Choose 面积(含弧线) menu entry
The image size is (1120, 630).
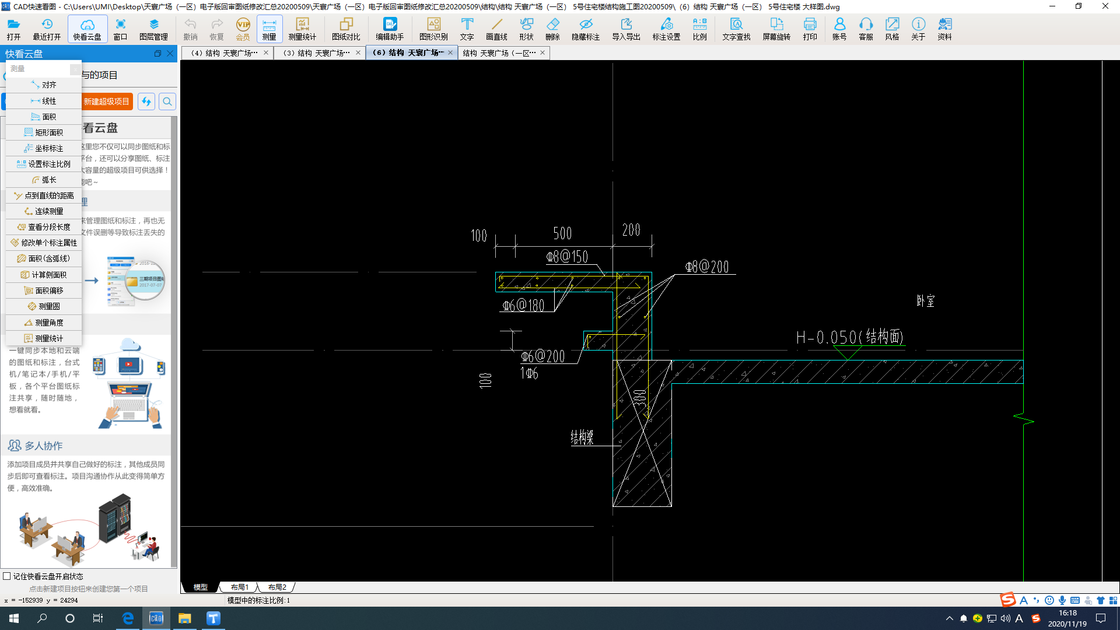[44, 258]
